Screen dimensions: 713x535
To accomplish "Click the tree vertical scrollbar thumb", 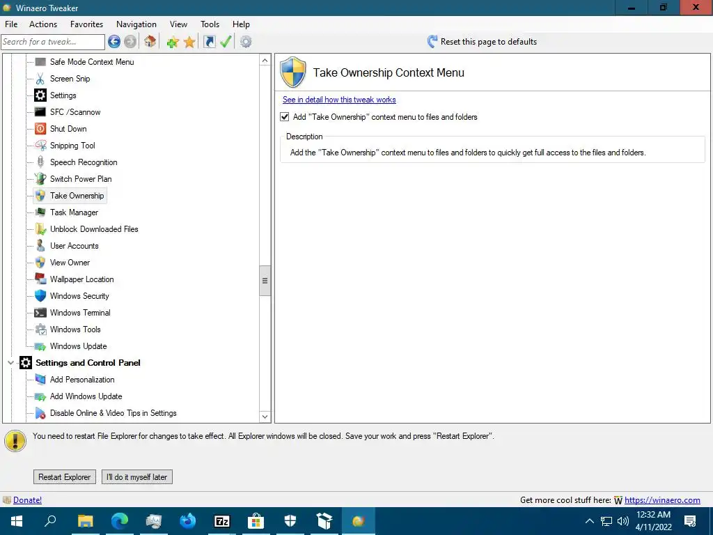I will pos(265,281).
